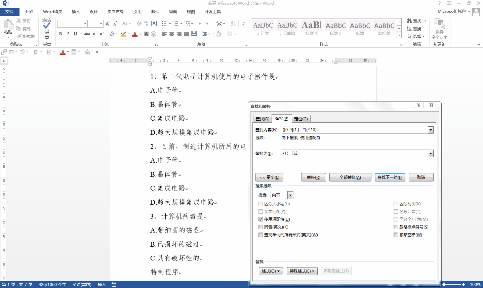Click the bullet list icon
This screenshot has width=483, height=288.
(x=164, y=24)
